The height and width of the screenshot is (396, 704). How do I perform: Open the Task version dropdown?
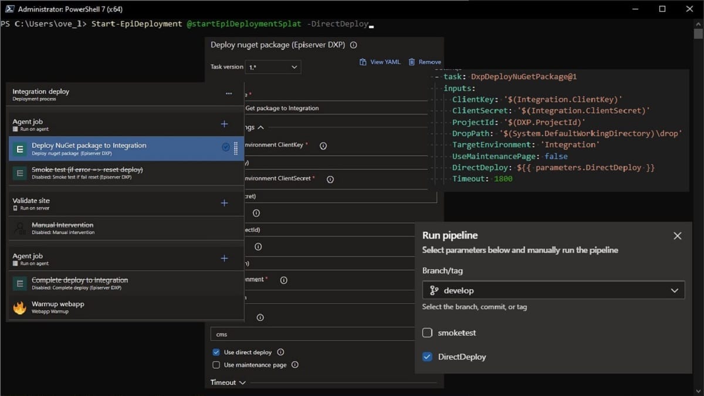(273, 67)
